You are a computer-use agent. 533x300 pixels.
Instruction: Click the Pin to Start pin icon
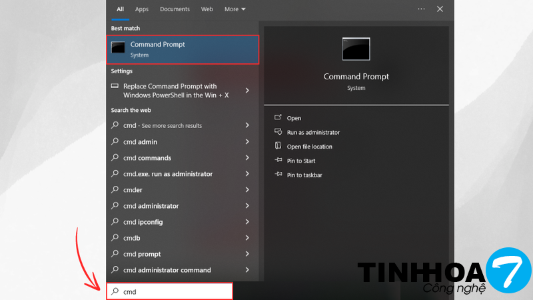(x=278, y=161)
